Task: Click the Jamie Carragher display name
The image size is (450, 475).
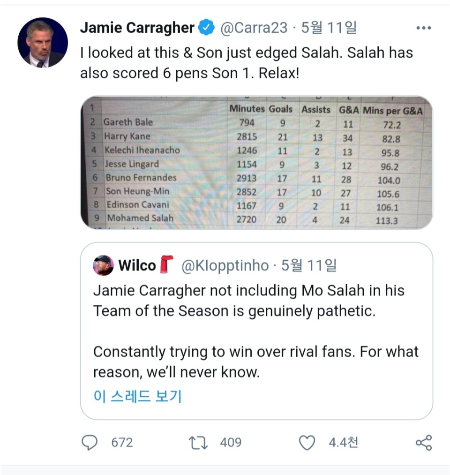Action: [137, 28]
